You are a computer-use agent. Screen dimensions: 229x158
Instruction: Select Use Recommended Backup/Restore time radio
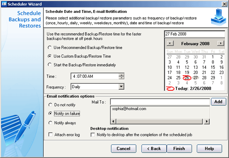(x=50, y=48)
